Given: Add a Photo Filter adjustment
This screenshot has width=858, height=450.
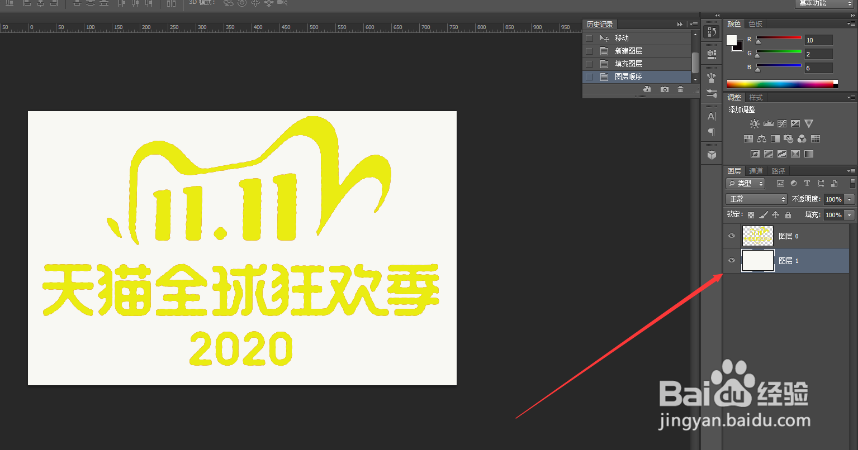Looking at the screenshot, I should [788, 139].
